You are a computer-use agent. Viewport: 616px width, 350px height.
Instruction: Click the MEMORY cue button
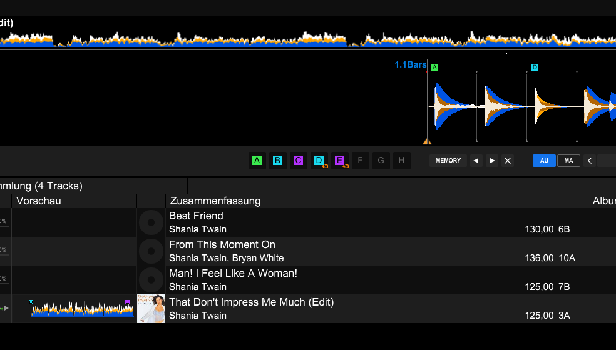tap(448, 161)
